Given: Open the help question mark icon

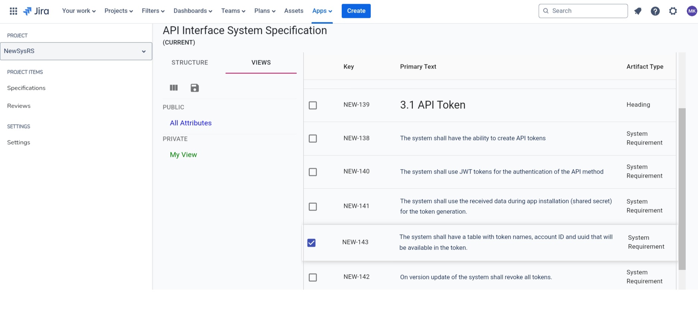Looking at the screenshot, I should (655, 11).
